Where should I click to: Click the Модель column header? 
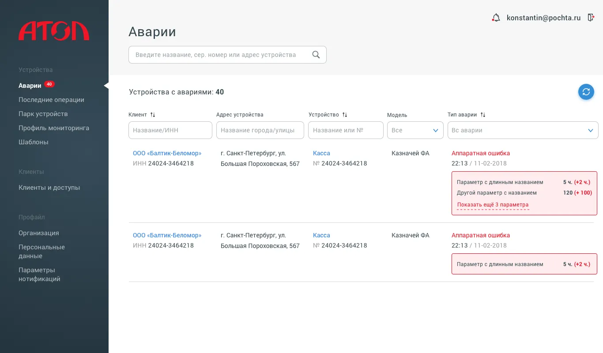pyautogui.click(x=397, y=115)
